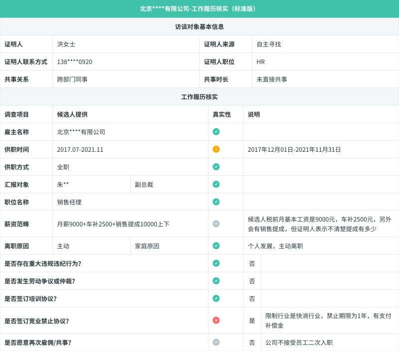The height and width of the screenshot is (351, 399).
Task: Click the phone number 138****0920
Action: [74, 62]
